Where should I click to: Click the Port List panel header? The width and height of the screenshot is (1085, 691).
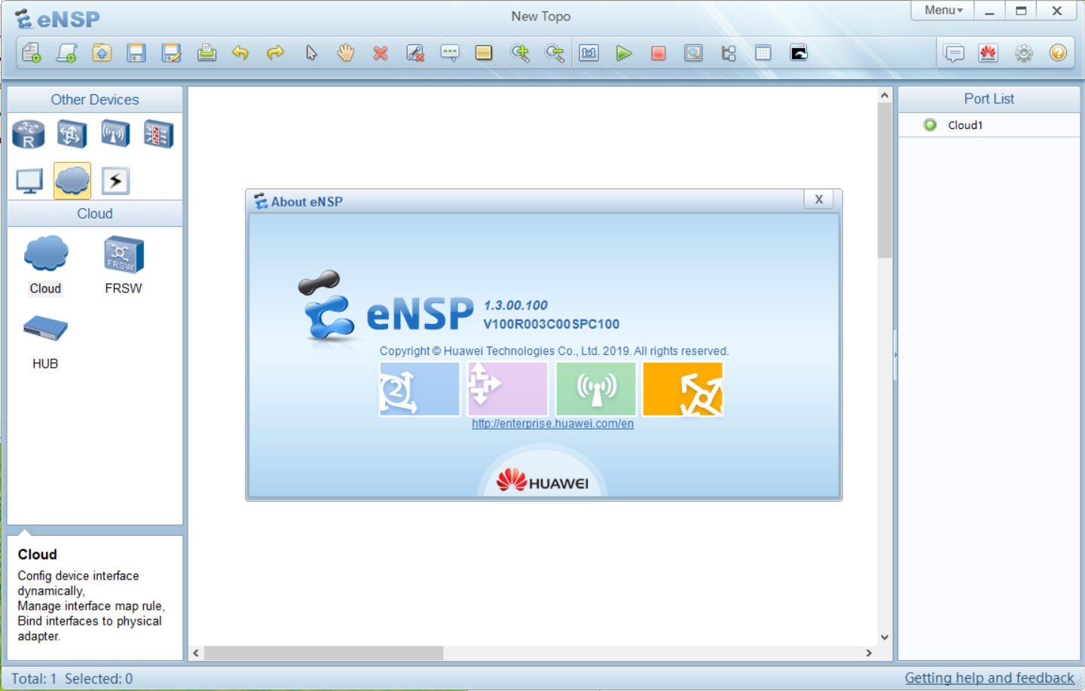click(989, 99)
